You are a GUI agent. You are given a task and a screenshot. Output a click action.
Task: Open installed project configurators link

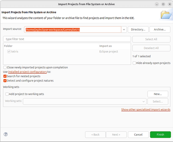coord(27,72)
